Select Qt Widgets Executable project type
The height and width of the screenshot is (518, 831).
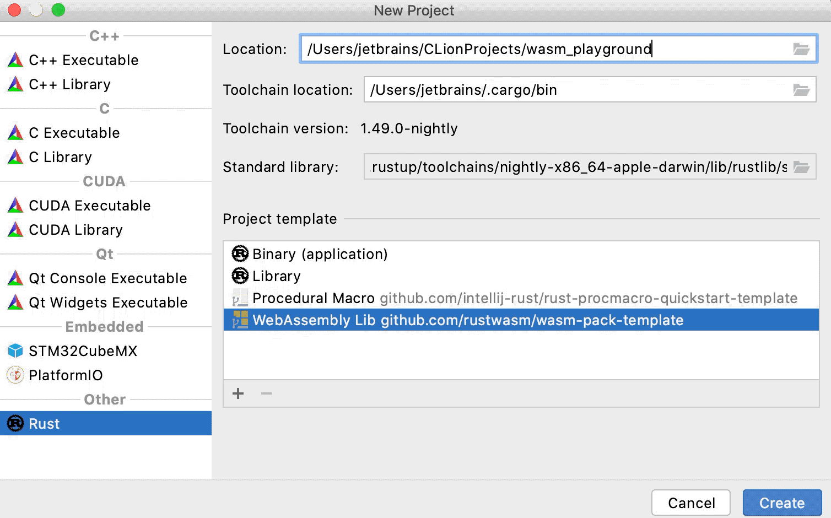pos(106,303)
